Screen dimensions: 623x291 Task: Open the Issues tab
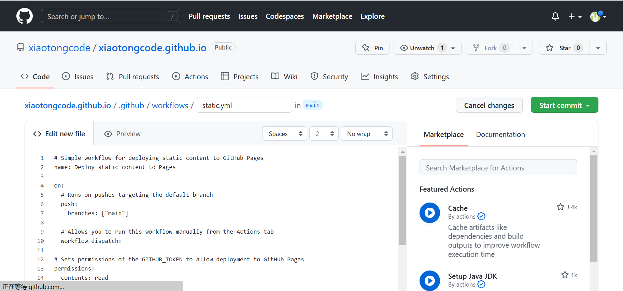tap(77, 77)
